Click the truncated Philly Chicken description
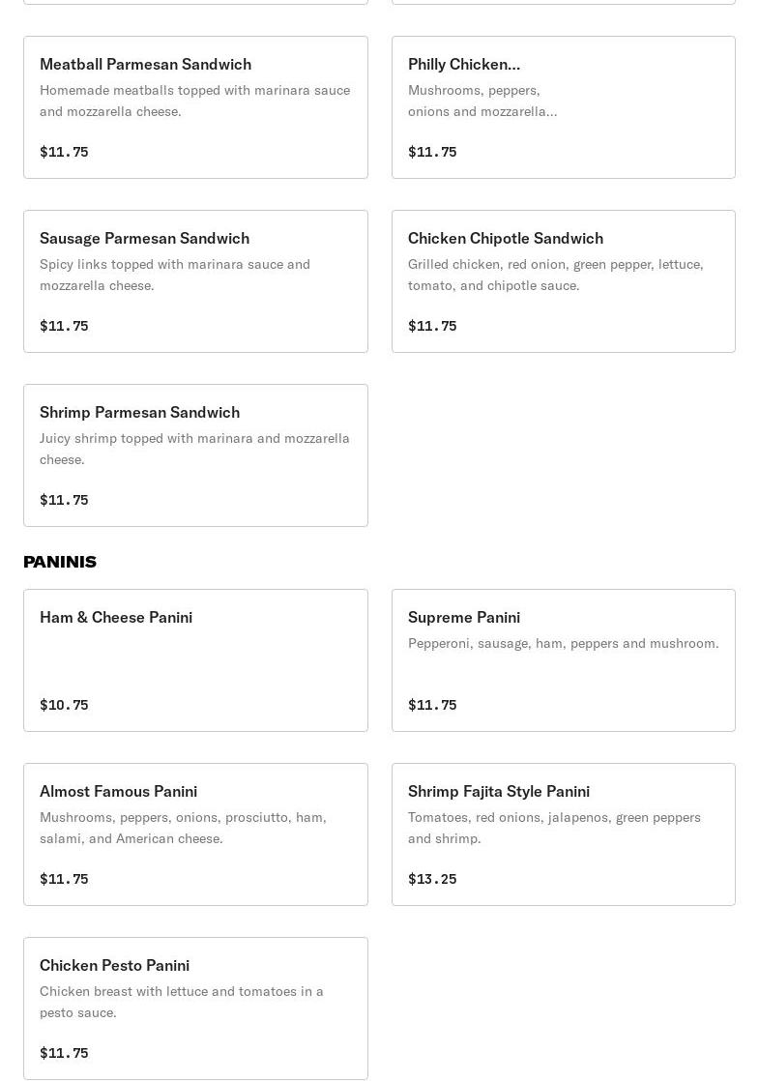The width and height of the screenshot is (759, 1081). tap(482, 101)
